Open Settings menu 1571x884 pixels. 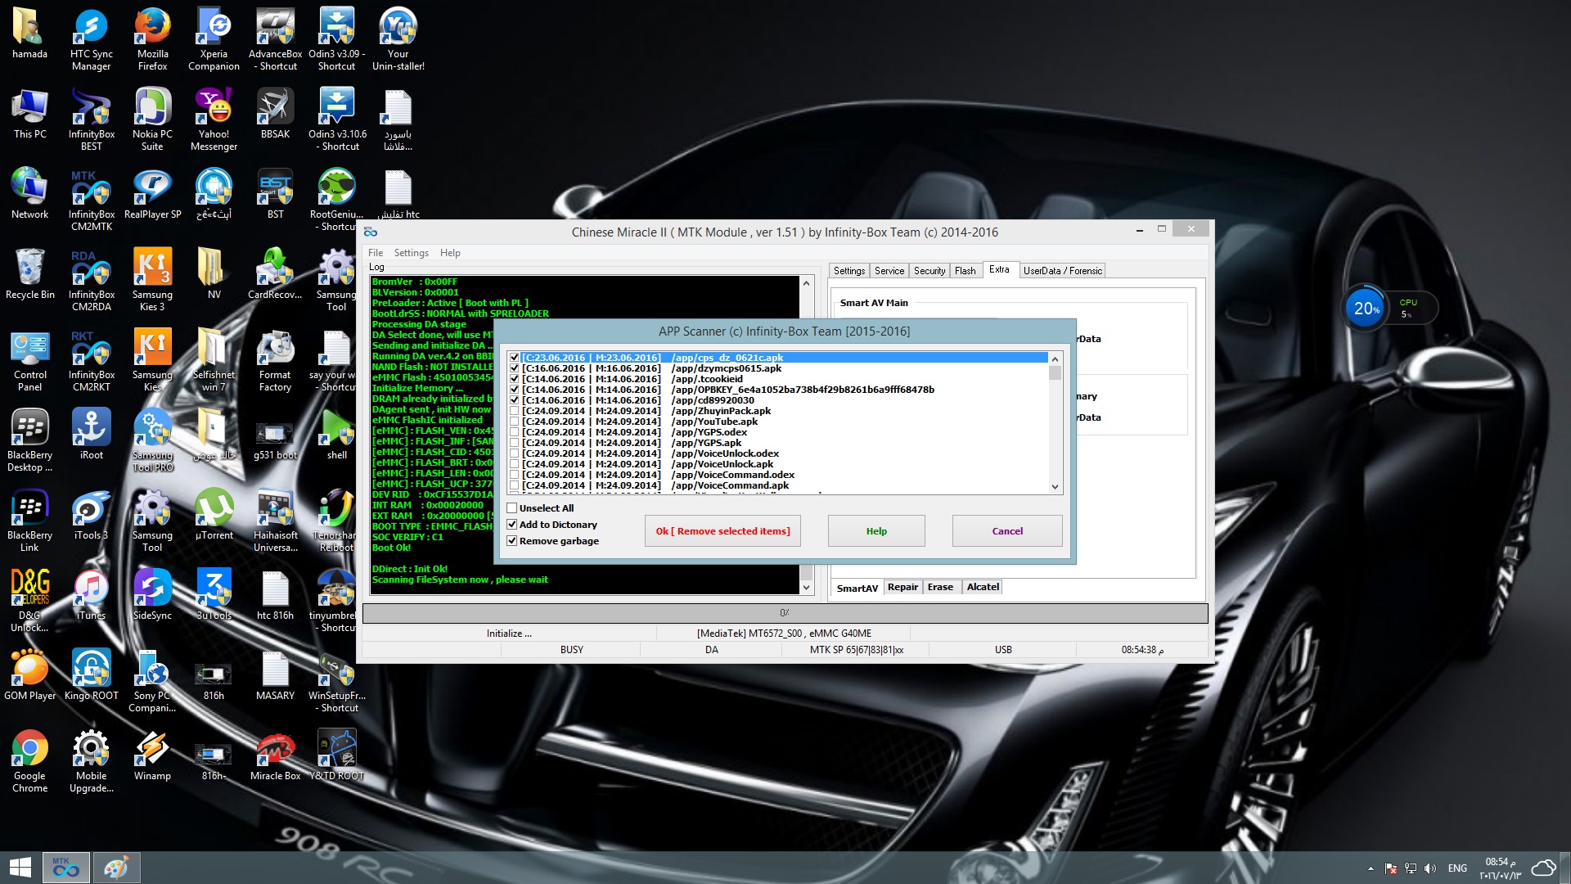[x=411, y=253]
